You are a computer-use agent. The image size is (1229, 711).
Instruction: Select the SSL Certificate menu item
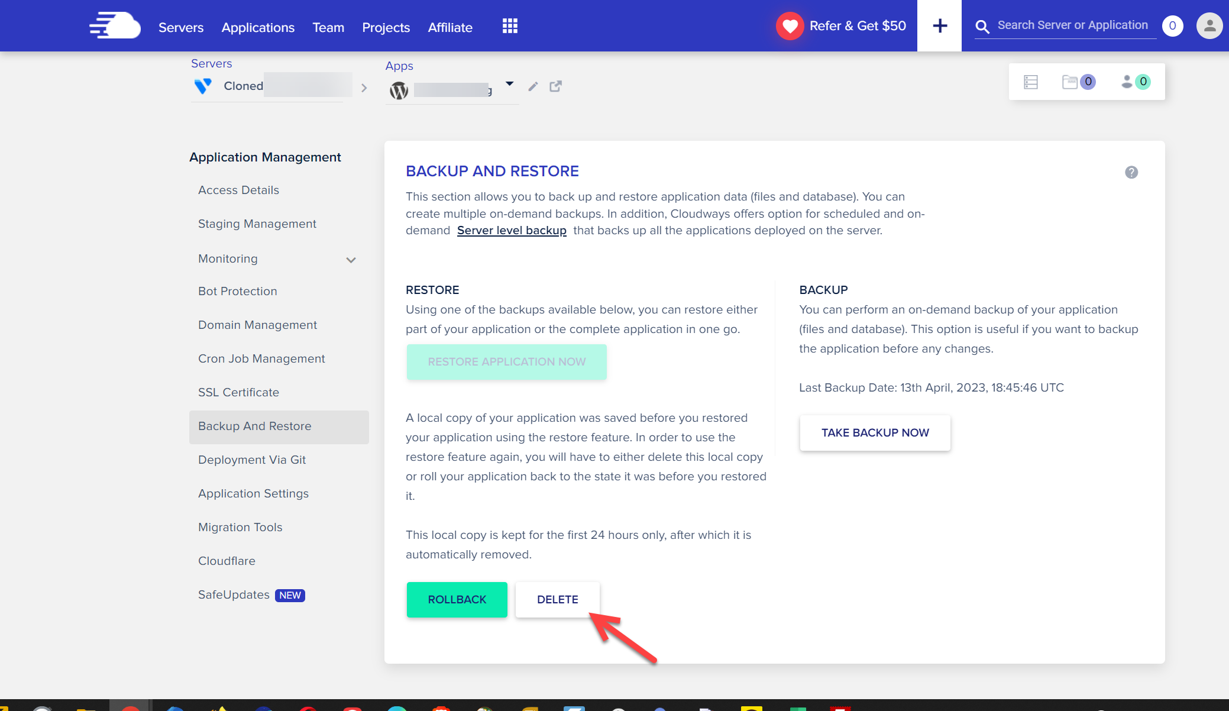[x=238, y=392]
